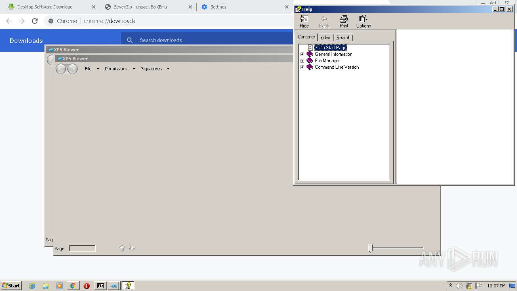The image size is (517, 291).
Task: Maximize the Help window
Action: tap(502, 9)
